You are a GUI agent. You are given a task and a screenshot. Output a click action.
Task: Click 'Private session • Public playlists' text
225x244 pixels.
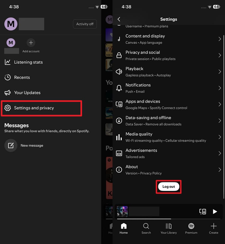click(x=150, y=59)
